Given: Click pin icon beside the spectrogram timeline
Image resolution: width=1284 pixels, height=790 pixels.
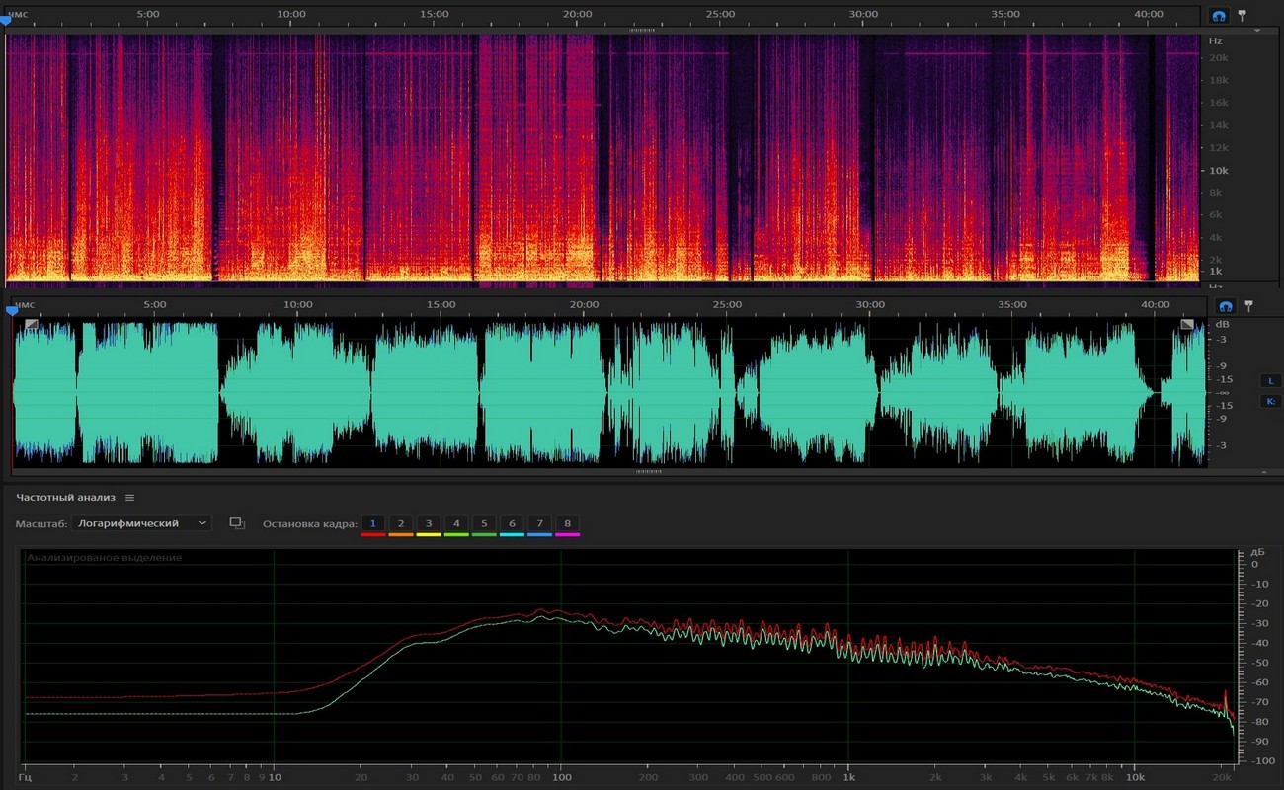Looking at the screenshot, I should pos(1242,16).
